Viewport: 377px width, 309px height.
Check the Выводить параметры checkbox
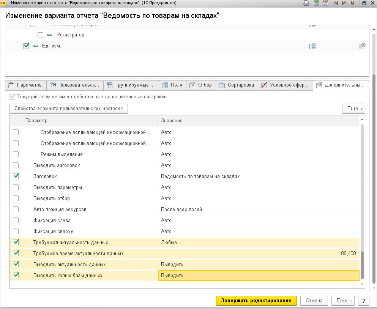pyautogui.click(x=16, y=188)
